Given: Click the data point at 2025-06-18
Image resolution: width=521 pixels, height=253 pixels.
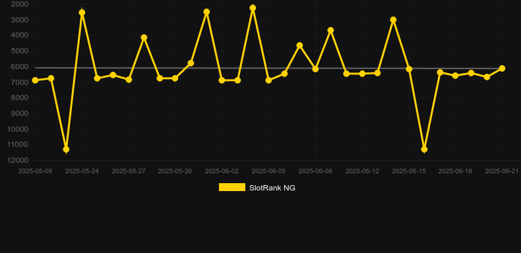Looking at the screenshot, I should click(x=455, y=76).
